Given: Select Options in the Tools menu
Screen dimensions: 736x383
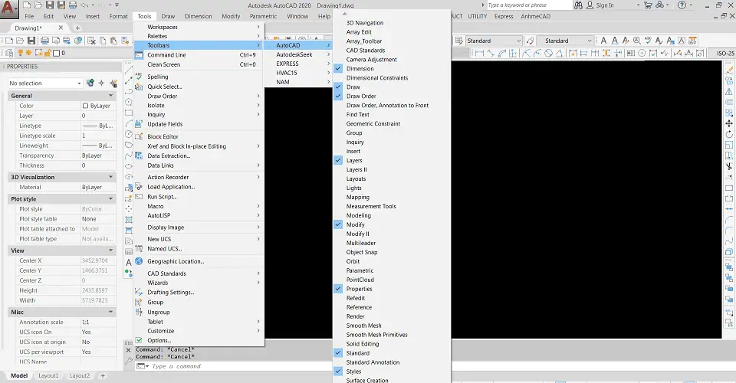Looking at the screenshot, I should point(199,340).
